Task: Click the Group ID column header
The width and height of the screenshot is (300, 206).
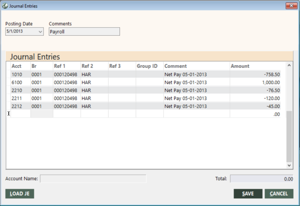Action: (x=150, y=66)
